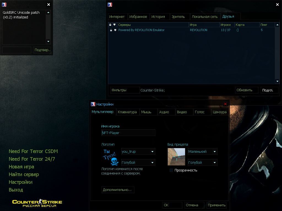Close the server browser window
The width and height of the screenshot is (282, 211).
(277, 5)
